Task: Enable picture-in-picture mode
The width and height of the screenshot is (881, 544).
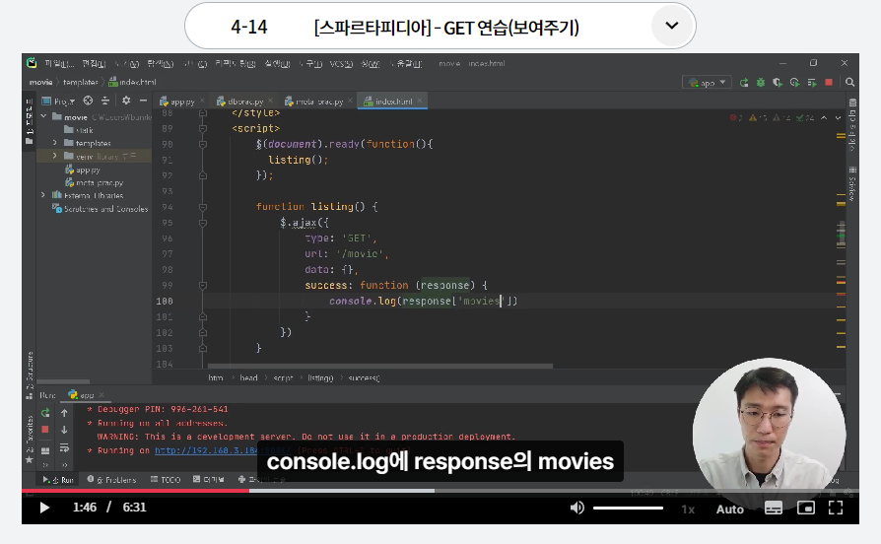Action: click(x=806, y=509)
